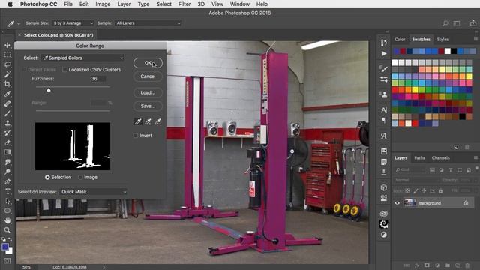Open the Select menu

163,4
